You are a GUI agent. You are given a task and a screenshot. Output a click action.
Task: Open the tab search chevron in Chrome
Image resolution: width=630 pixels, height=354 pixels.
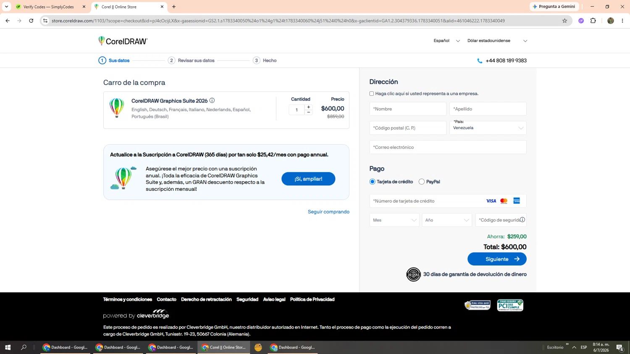pyautogui.click(x=6, y=7)
